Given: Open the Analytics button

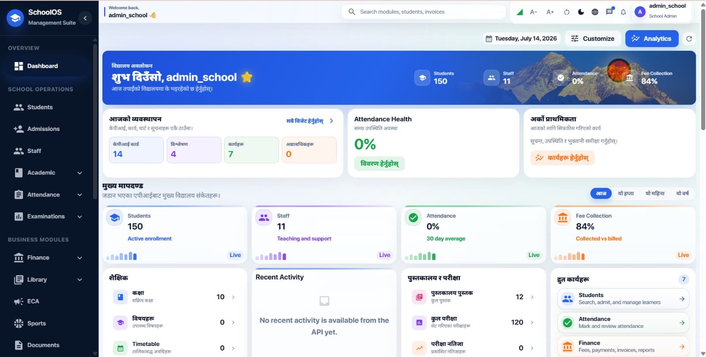Looking at the screenshot, I should pos(652,39).
